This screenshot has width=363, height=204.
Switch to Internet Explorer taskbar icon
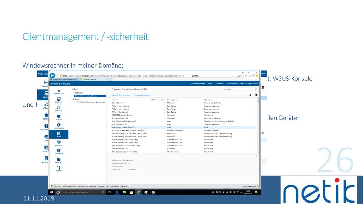tap(139, 192)
